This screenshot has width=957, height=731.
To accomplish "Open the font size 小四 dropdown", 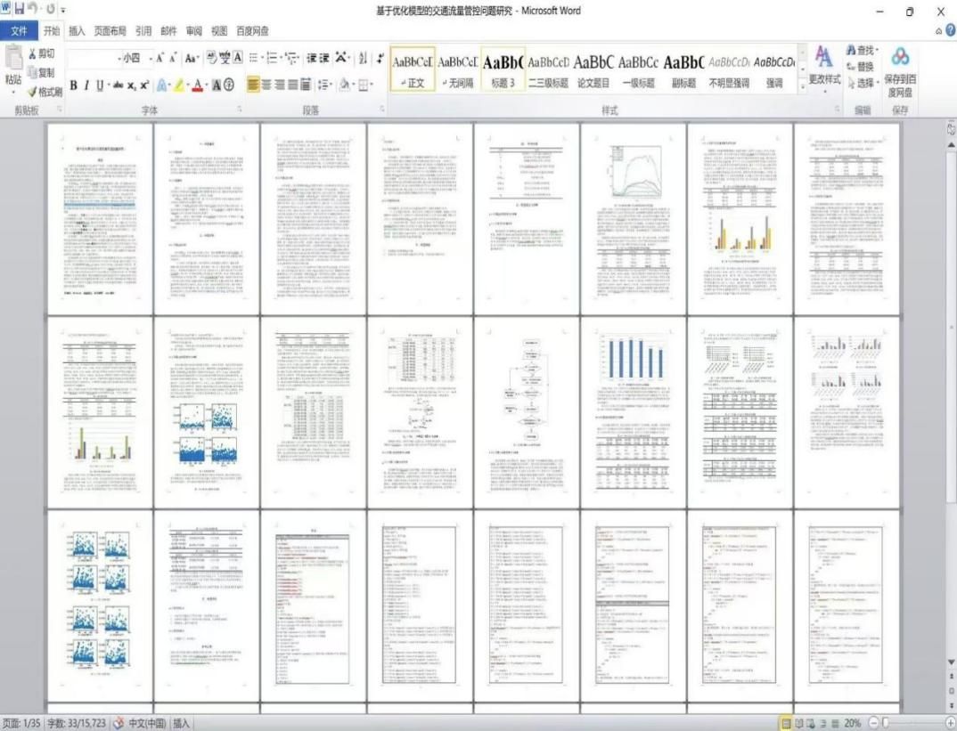I will pyautogui.click(x=151, y=58).
